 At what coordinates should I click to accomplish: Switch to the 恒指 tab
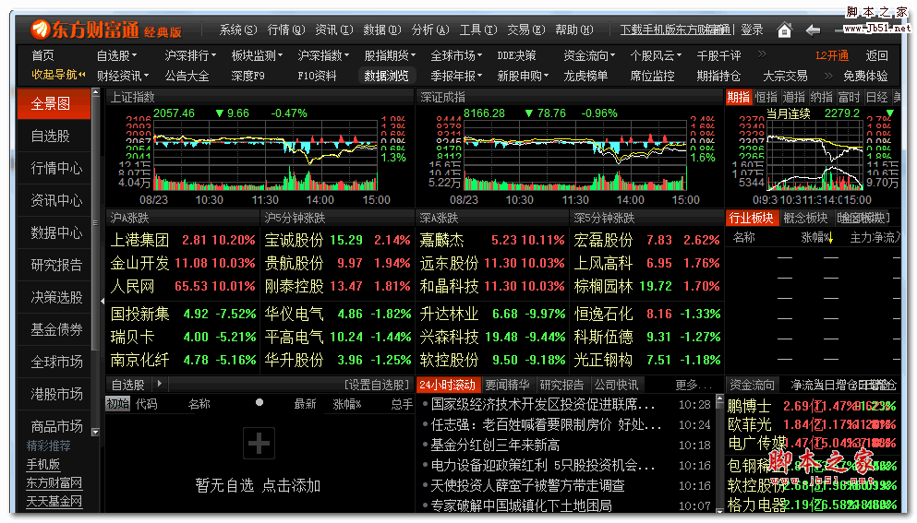[x=766, y=98]
